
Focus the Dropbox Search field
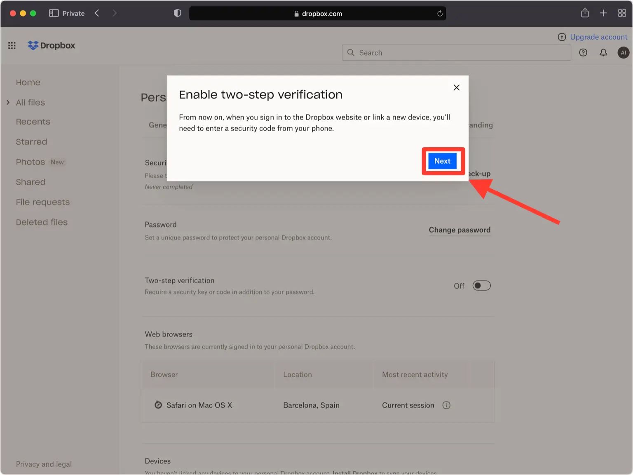coord(457,53)
